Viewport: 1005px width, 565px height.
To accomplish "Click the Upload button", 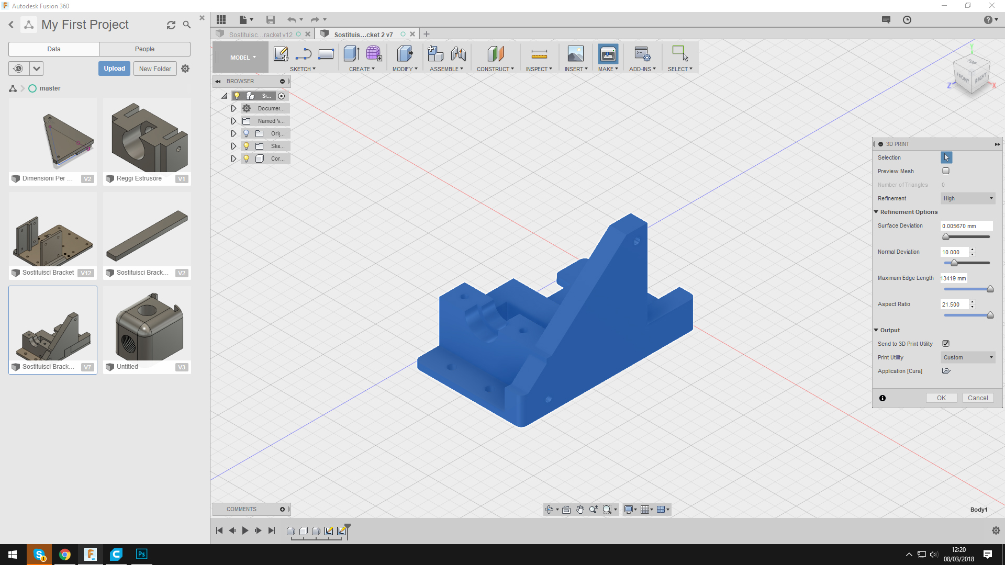I will click(x=114, y=69).
